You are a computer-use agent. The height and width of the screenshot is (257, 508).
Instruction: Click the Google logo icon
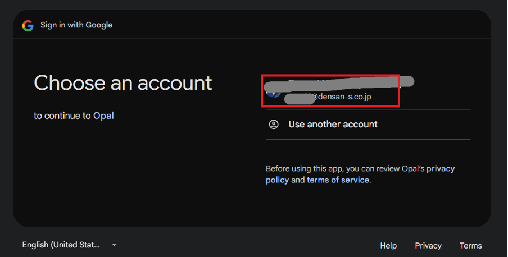(28, 25)
